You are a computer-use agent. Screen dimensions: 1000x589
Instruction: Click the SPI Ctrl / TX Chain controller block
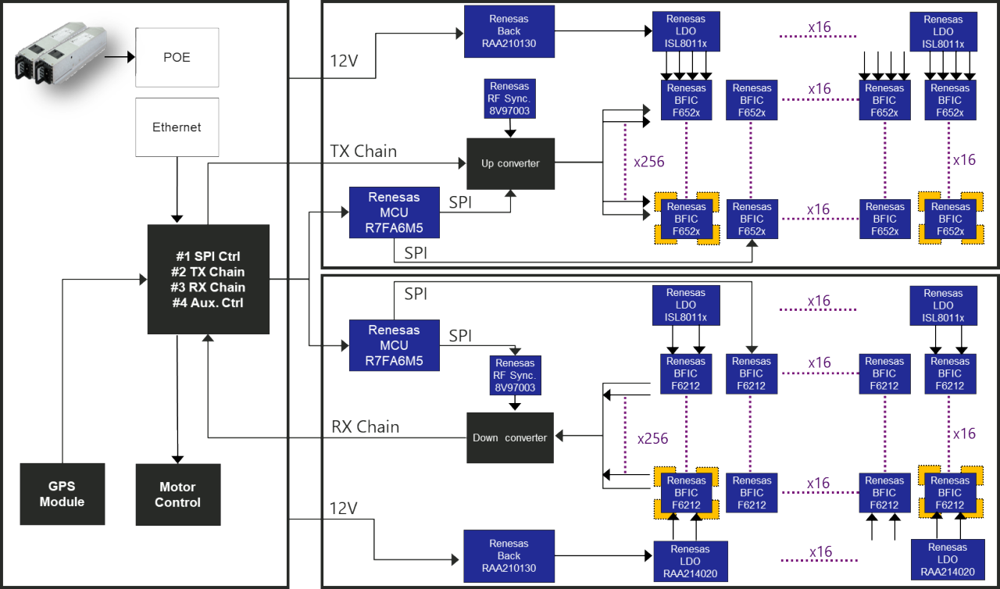pyautogui.click(x=209, y=280)
